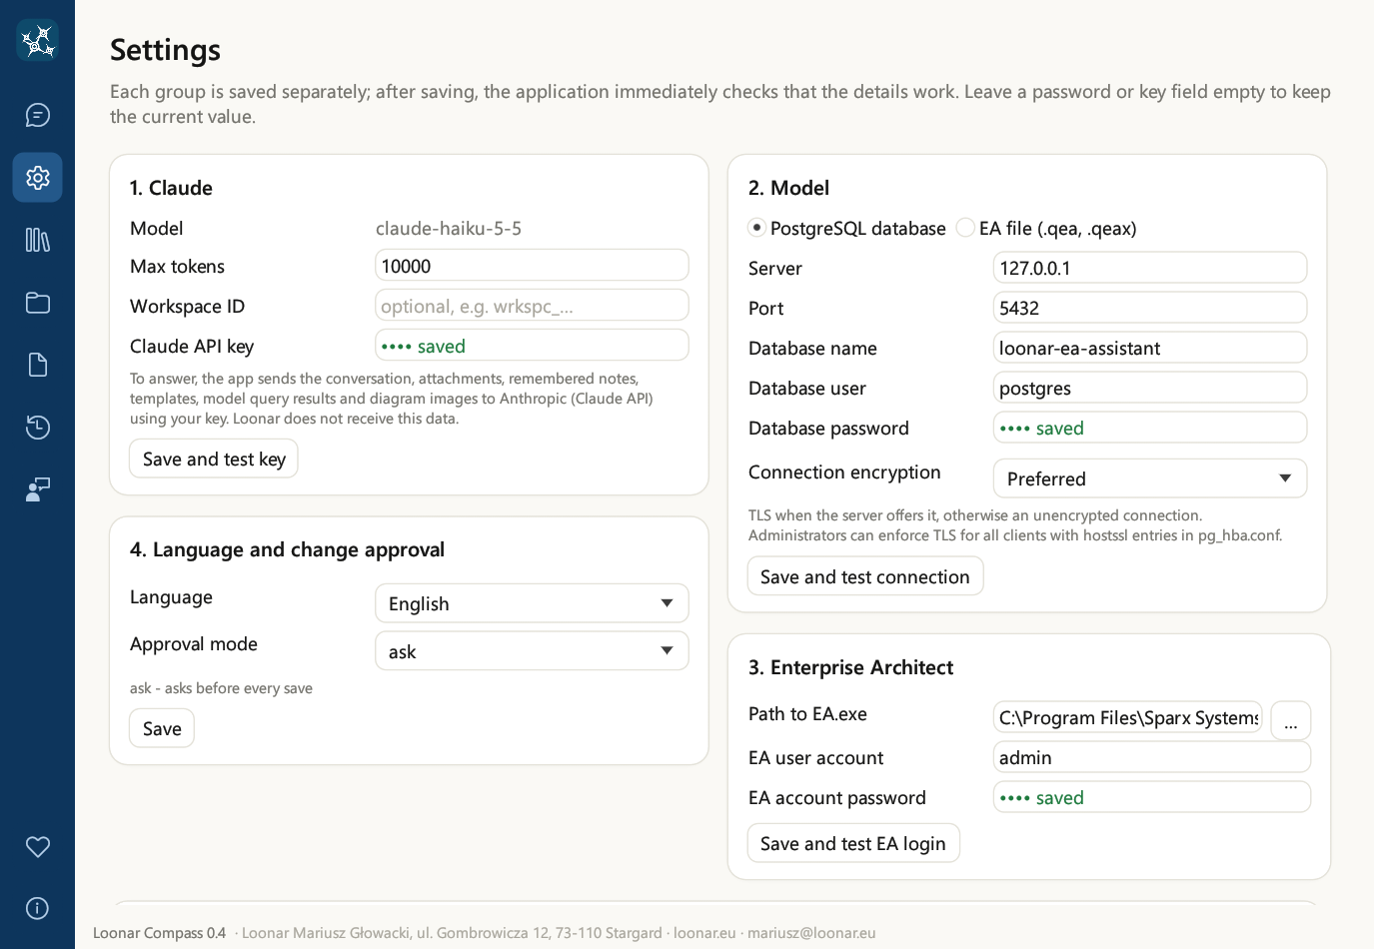Click the claude-haiku-5-5 model value
Screen dimensions: 1374x949
449,228
